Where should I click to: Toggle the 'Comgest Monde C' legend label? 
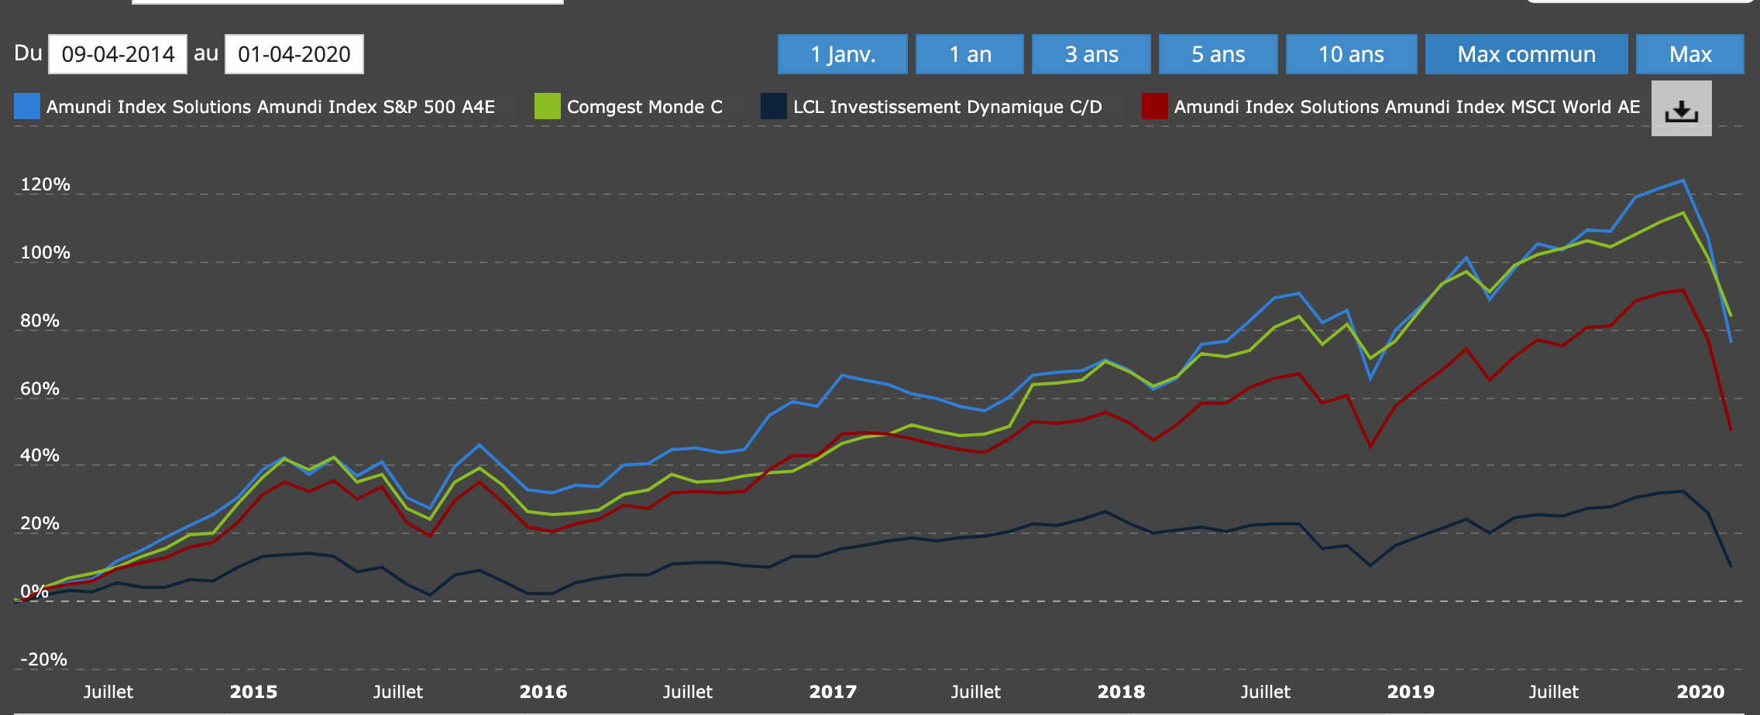point(645,107)
